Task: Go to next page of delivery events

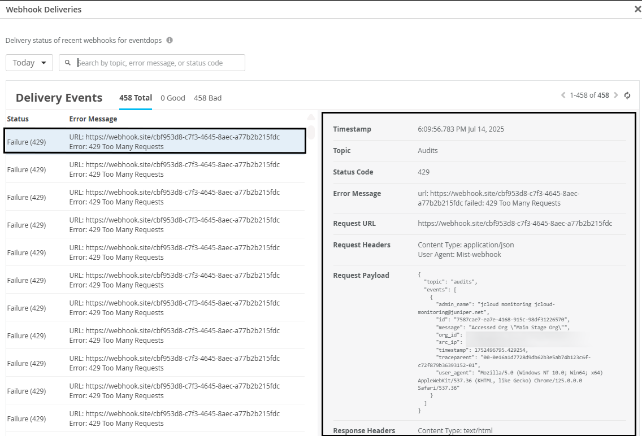Action: pos(616,95)
